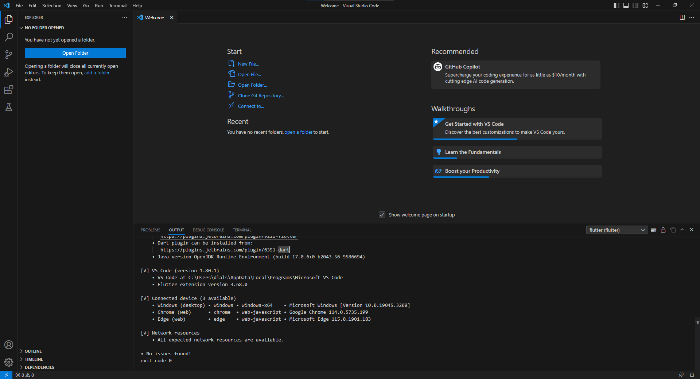Click 'open a folder' link under Recent

(299, 132)
